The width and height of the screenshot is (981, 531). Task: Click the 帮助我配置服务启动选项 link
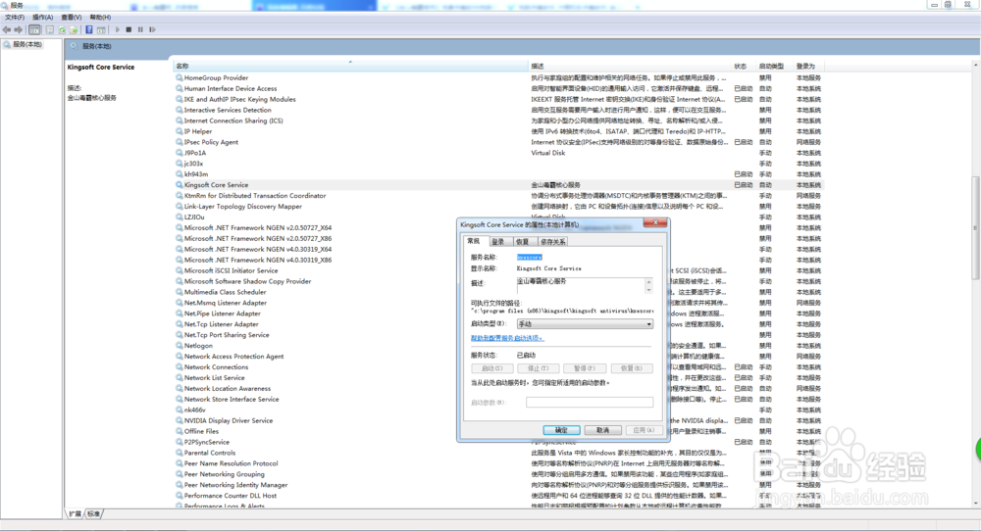507,338
